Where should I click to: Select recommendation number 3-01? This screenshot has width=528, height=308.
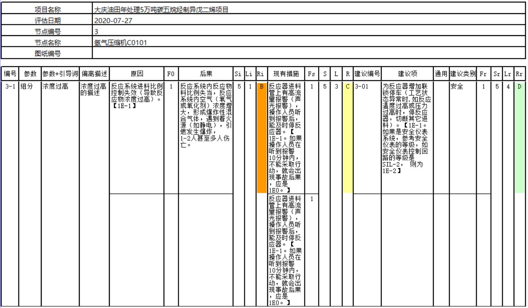click(x=367, y=138)
